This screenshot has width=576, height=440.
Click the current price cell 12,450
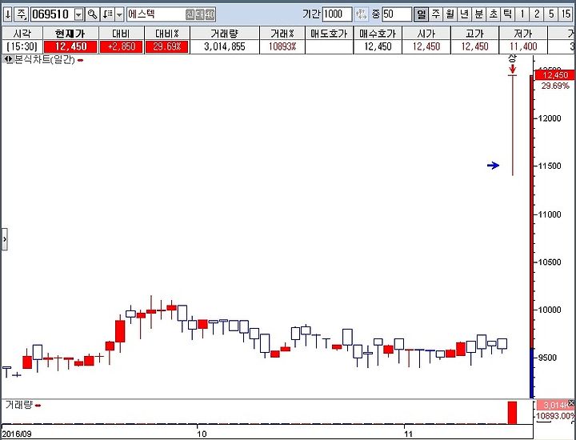70,46
